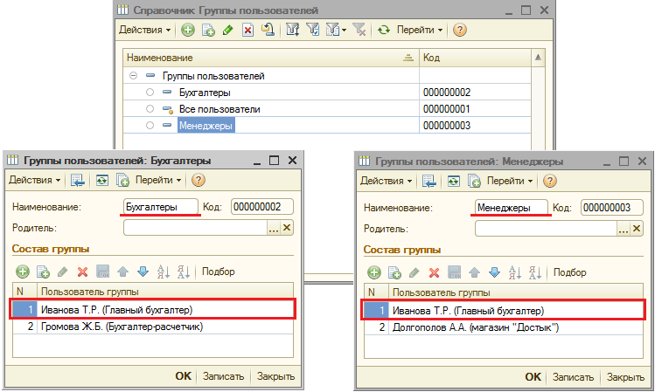Click green Add icon in Справочник toolbar
Screen dimensions: 655x392
[188, 30]
